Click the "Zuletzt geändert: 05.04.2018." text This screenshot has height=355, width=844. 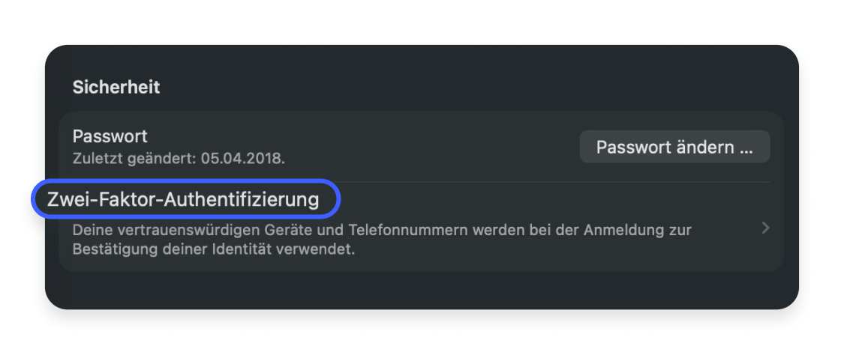[179, 159]
